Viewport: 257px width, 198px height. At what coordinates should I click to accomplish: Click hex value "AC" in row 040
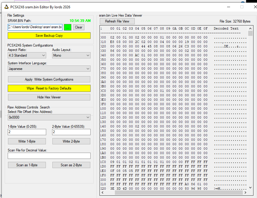137,55
